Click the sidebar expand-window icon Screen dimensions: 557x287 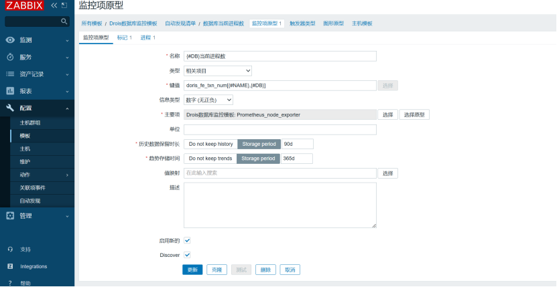(64, 5)
